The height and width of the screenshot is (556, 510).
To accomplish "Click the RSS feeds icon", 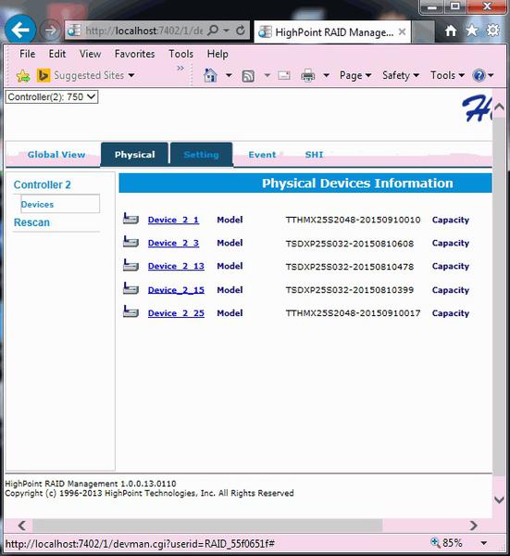I will [248, 76].
